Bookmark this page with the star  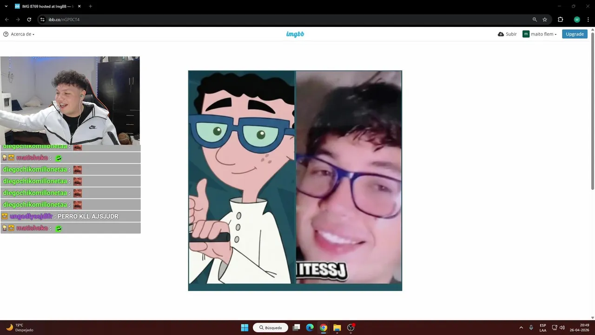click(545, 20)
